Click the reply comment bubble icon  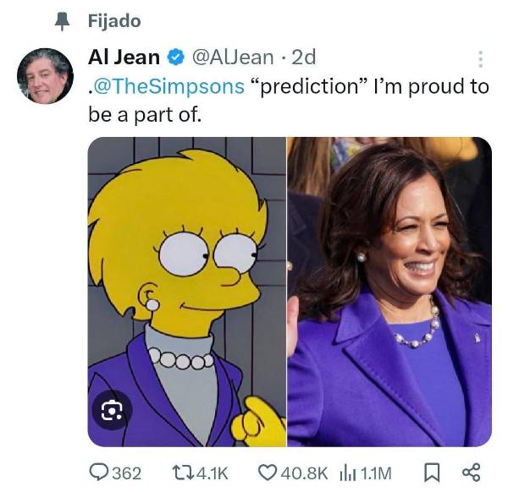[x=99, y=473]
